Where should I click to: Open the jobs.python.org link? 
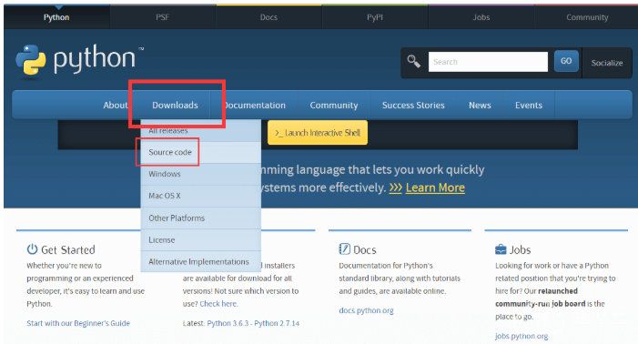pos(522,336)
